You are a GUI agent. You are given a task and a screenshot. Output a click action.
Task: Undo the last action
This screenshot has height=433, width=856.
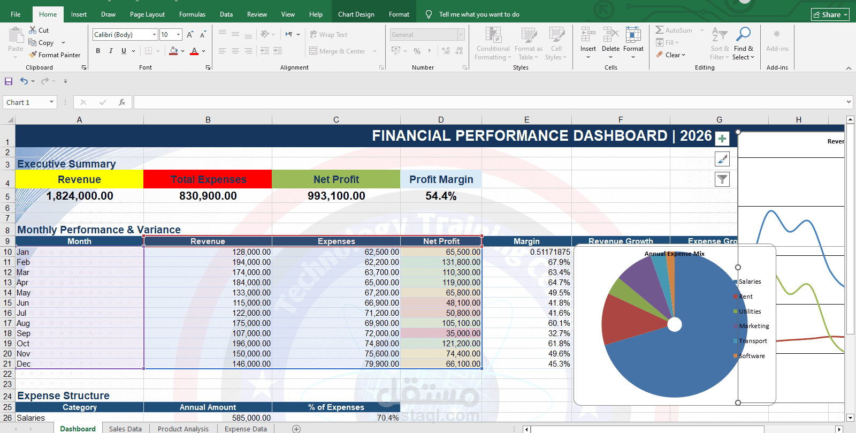(x=24, y=81)
